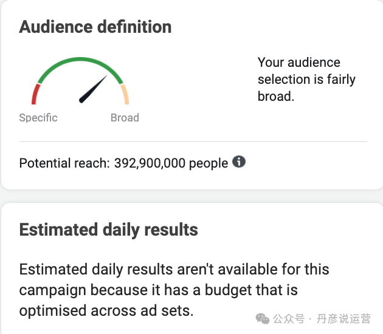
Task: Click the potential reach info icon
Action: tap(239, 162)
